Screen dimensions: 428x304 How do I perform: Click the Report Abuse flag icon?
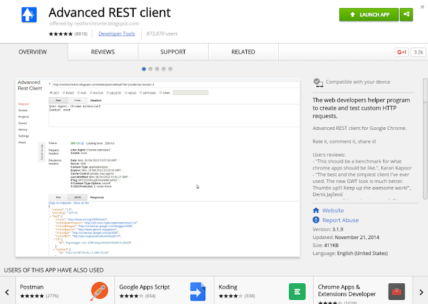316,220
